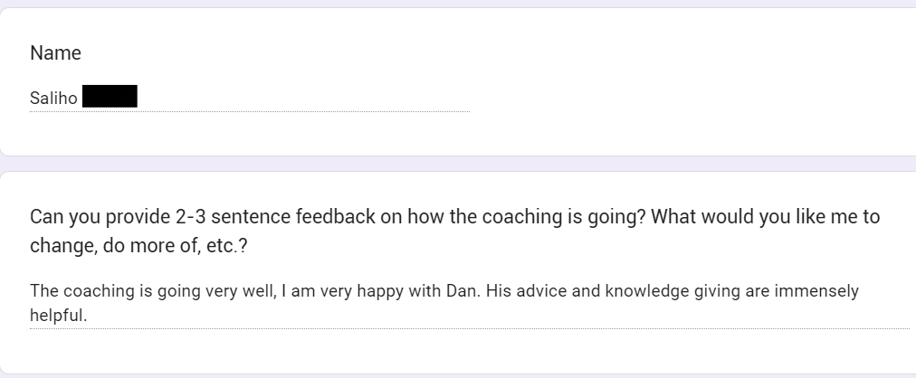Click the word "helpful." in the answer

[59, 316]
